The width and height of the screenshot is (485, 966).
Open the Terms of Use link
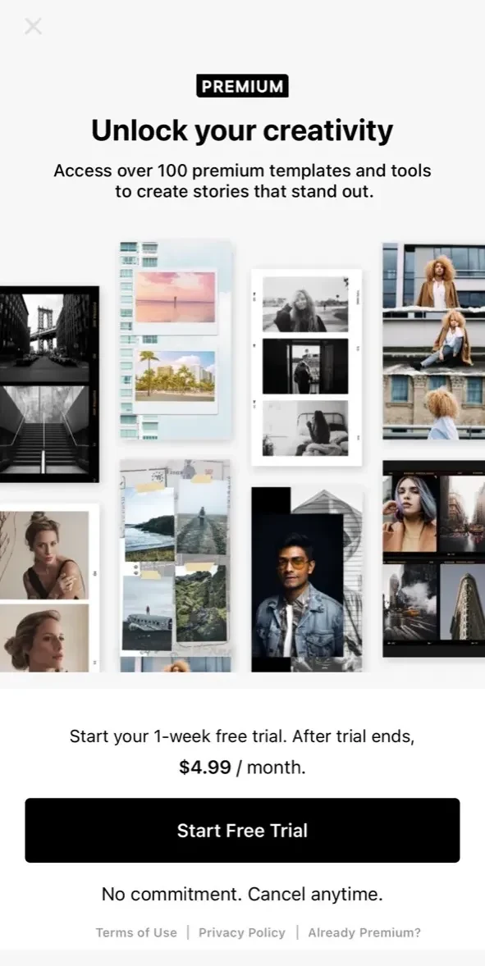[136, 932]
